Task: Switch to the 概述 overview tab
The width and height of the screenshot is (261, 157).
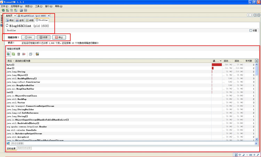Action: click(10, 20)
